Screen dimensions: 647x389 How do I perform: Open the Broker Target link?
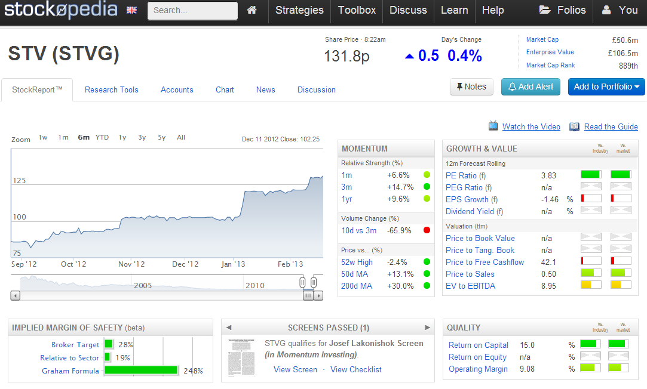click(75, 344)
